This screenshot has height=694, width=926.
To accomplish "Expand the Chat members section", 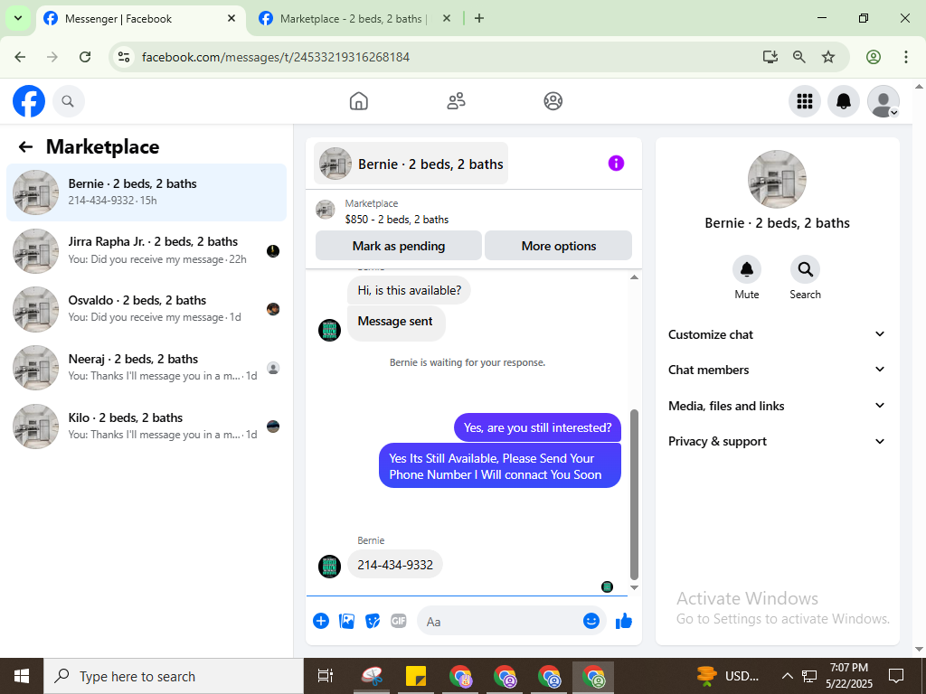I will pos(777,370).
